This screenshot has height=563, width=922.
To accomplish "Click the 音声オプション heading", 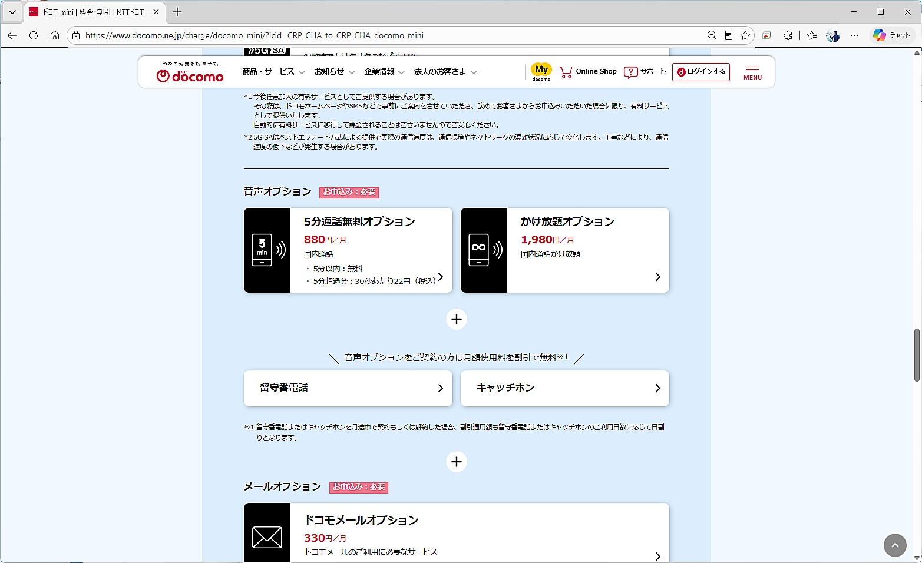I will coord(277,191).
